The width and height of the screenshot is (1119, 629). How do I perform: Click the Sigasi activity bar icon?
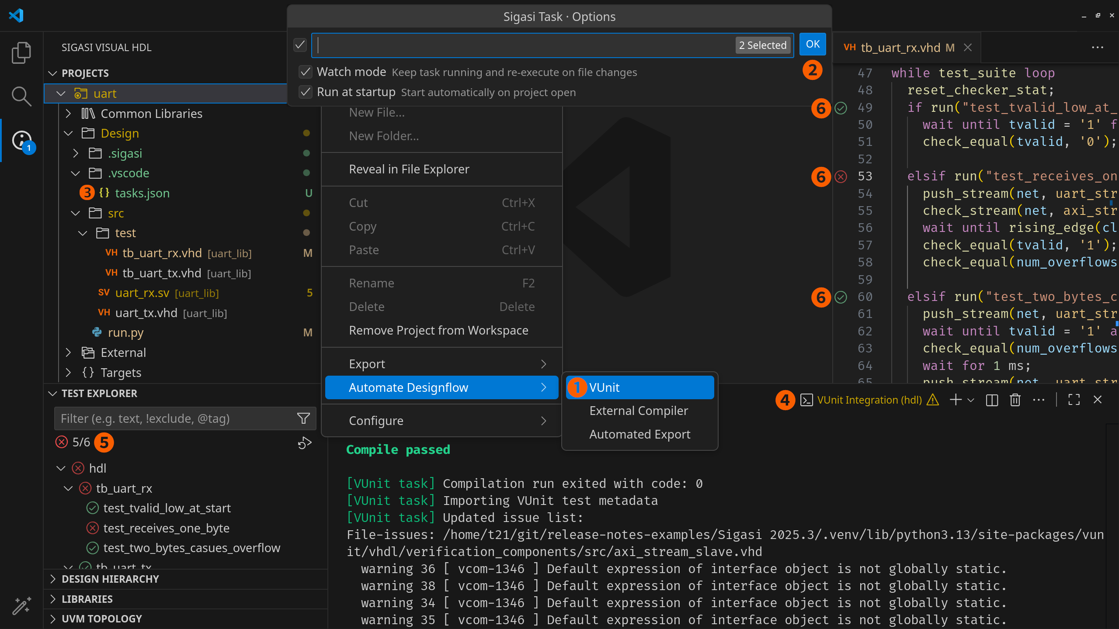tap(22, 141)
